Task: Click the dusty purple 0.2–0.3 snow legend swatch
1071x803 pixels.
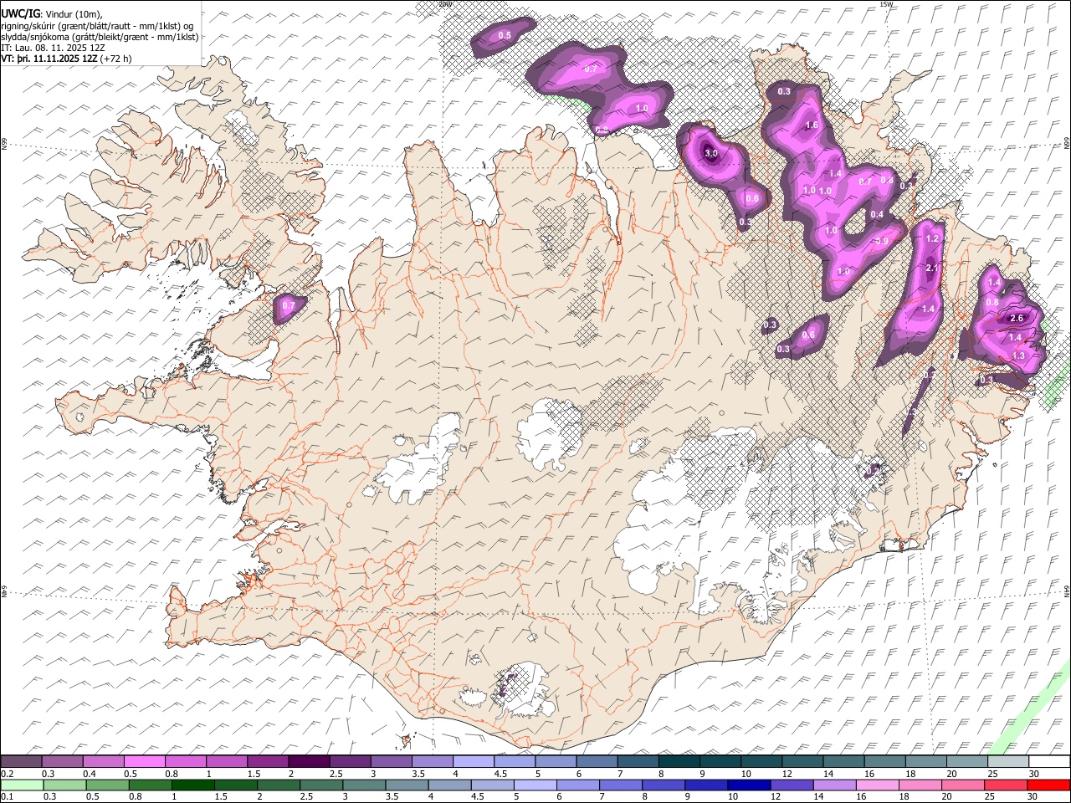Action: click(x=22, y=762)
